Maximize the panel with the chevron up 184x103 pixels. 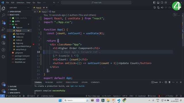(x=177, y=82)
